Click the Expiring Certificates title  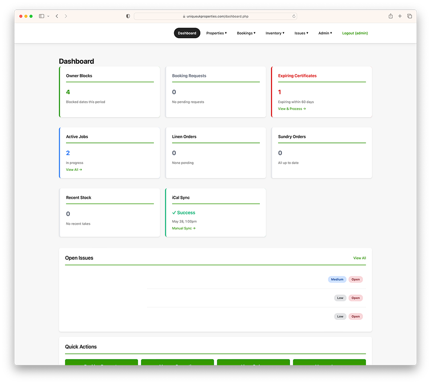[x=297, y=76]
